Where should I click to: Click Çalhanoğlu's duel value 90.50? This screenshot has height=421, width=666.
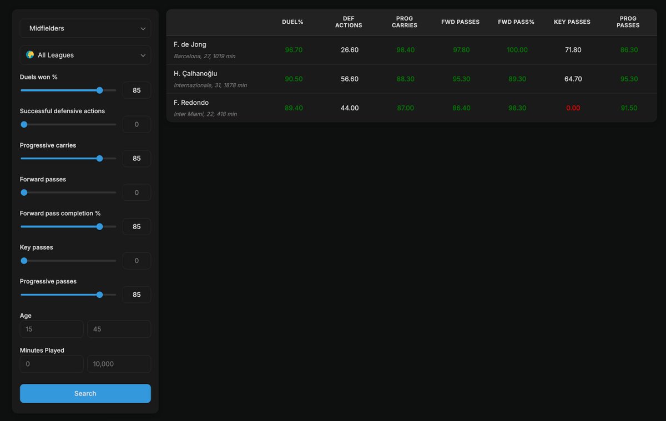click(294, 79)
